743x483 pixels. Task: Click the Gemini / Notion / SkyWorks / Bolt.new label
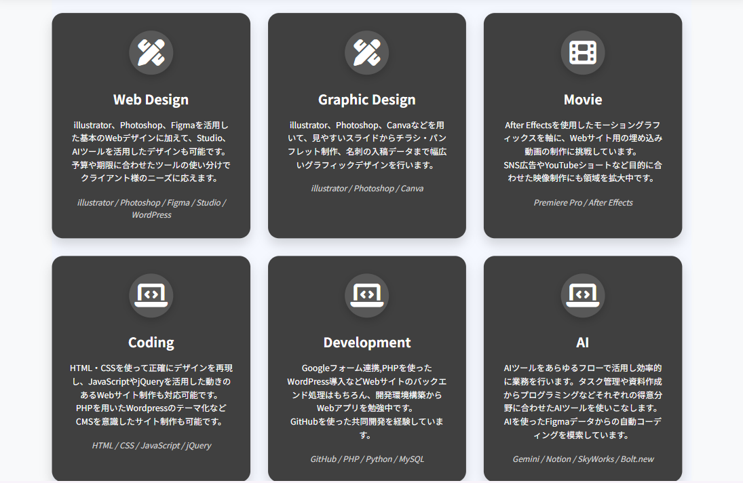(583, 459)
